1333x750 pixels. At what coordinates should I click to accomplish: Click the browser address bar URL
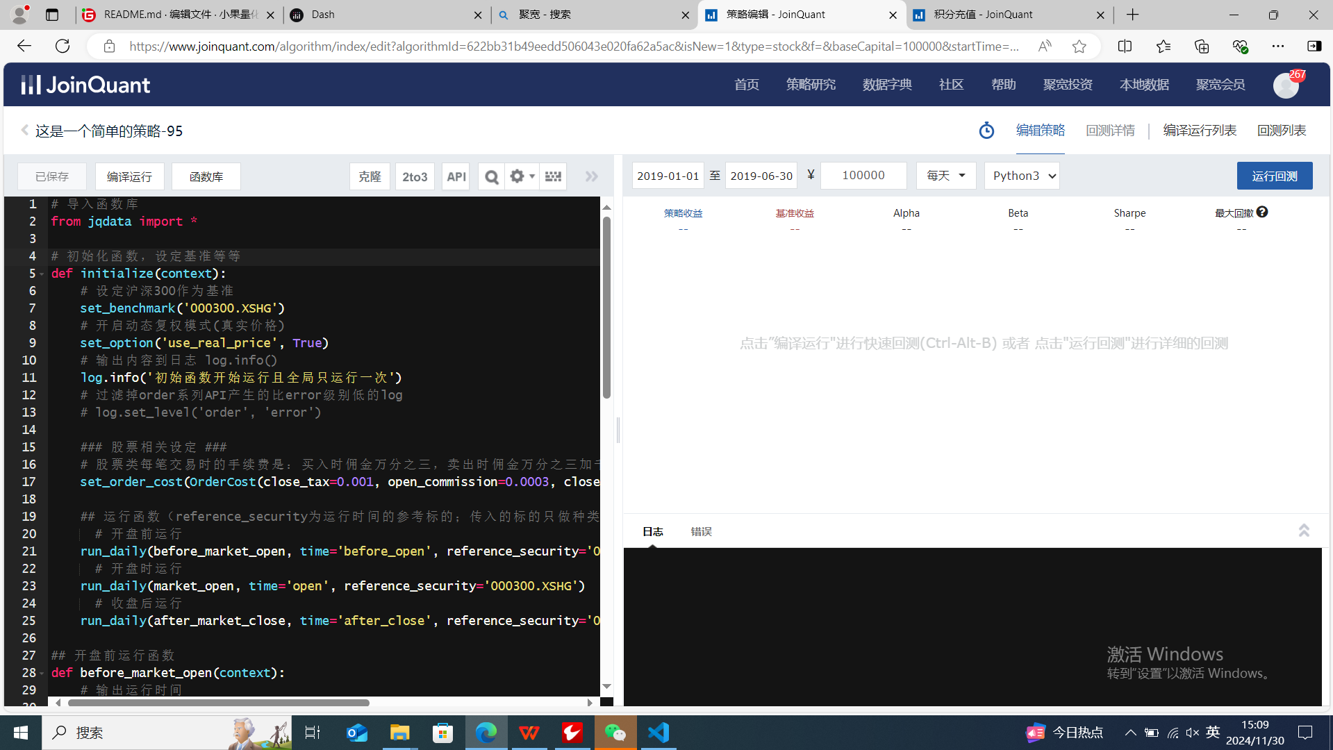pyautogui.click(x=574, y=46)
